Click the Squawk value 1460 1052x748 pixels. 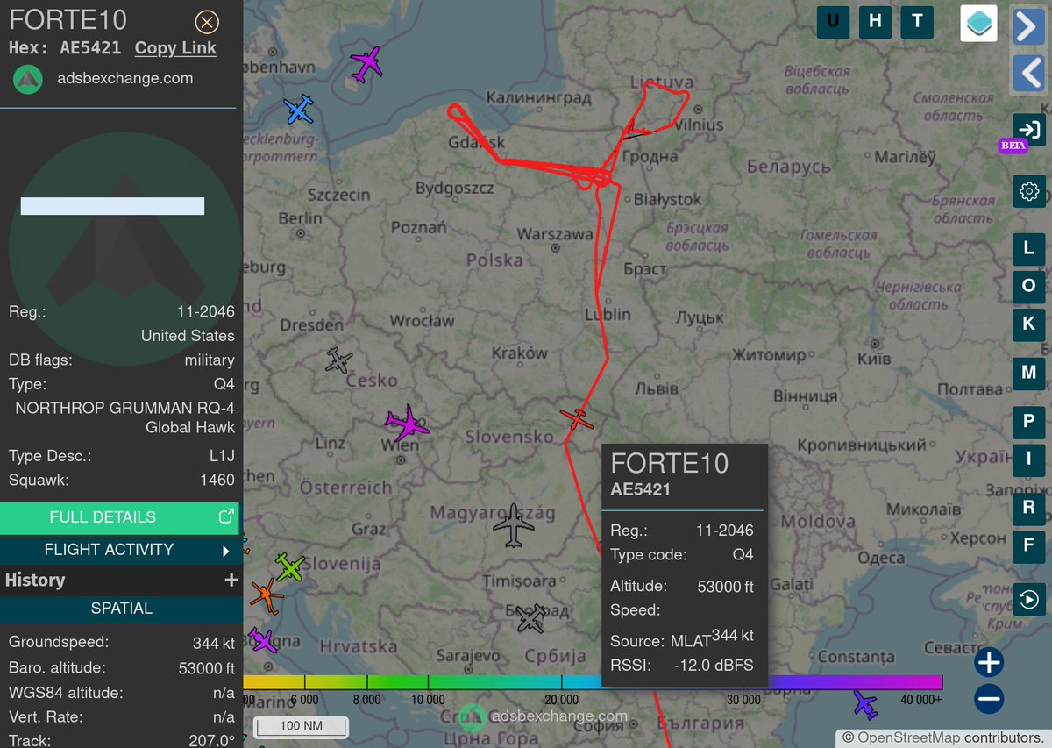[x=217, y=480]
